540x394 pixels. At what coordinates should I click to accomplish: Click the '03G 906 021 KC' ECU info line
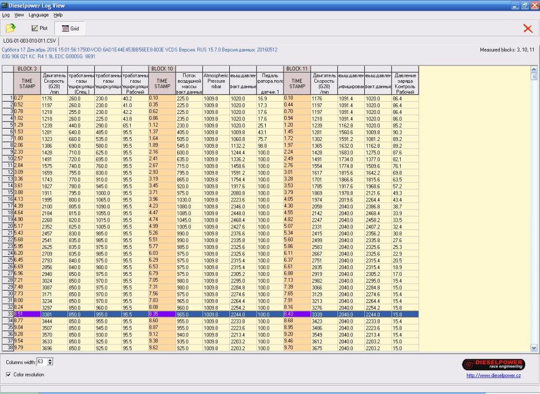click(x=48, y=56)
